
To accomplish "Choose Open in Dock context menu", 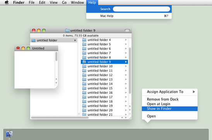I will tap(170, 116).
